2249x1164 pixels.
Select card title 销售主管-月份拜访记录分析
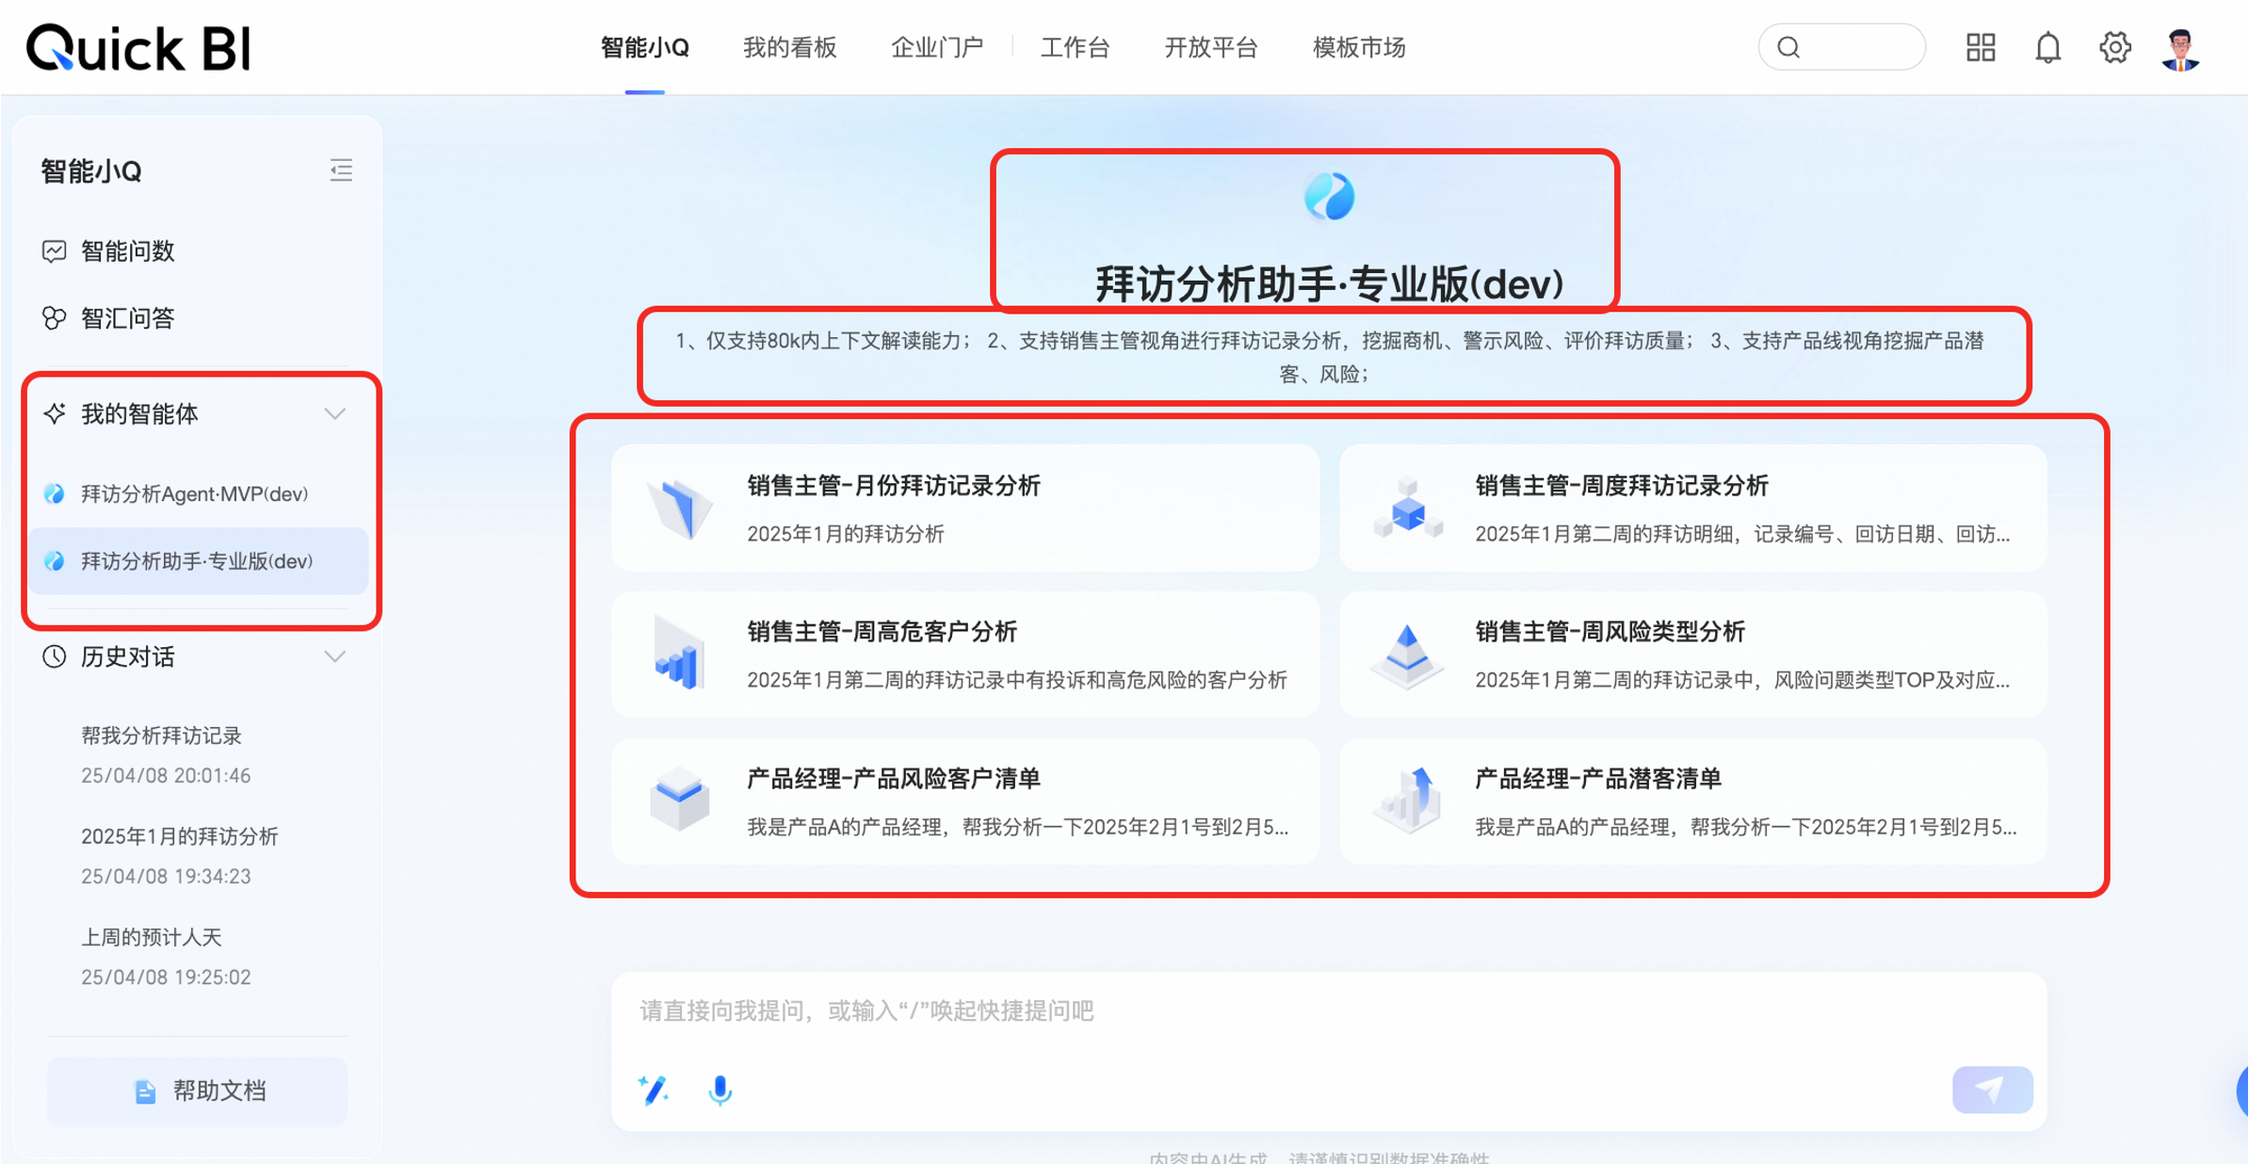(894, 486)
